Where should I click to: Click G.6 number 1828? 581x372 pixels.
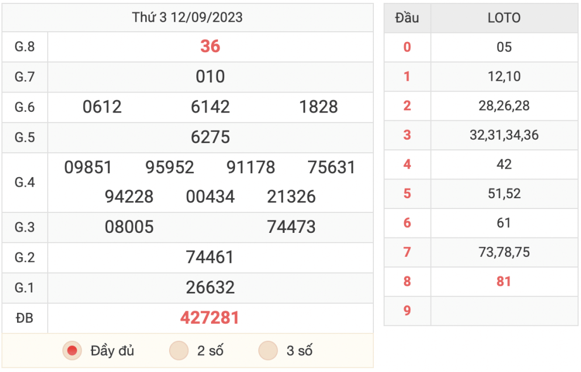[318, 107]
